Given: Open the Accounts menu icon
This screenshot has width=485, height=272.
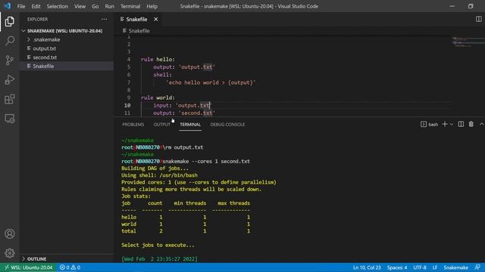Looking at the screenshot, I should 10,233.
